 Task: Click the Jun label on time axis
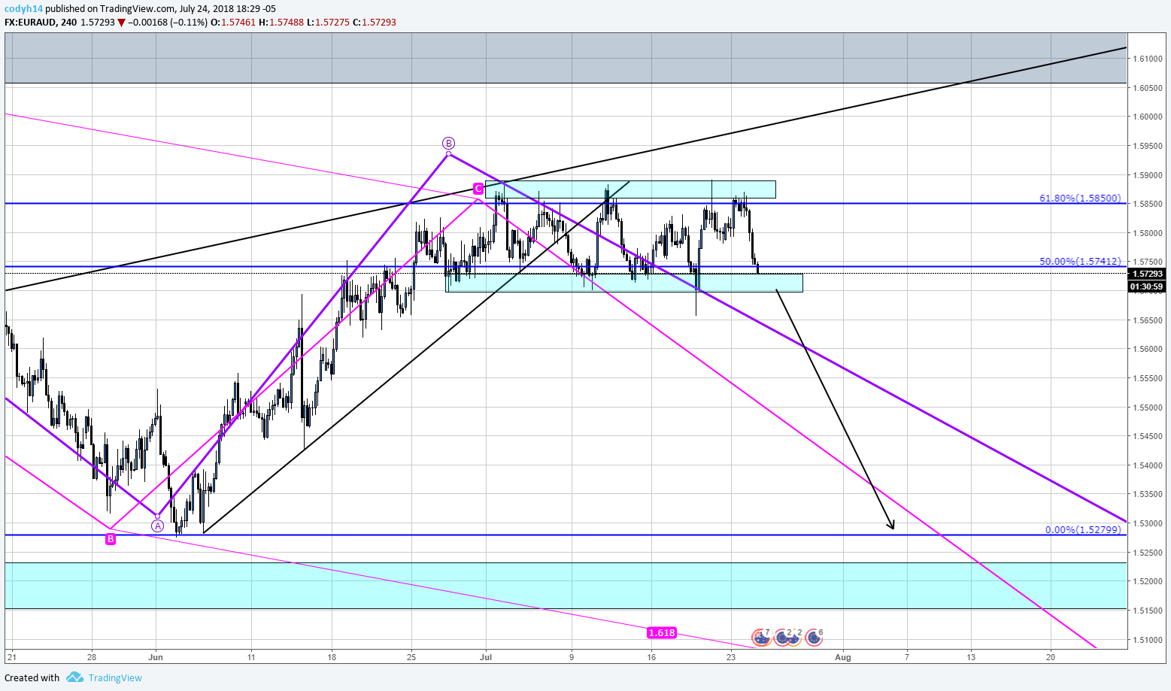pos(156,657)
